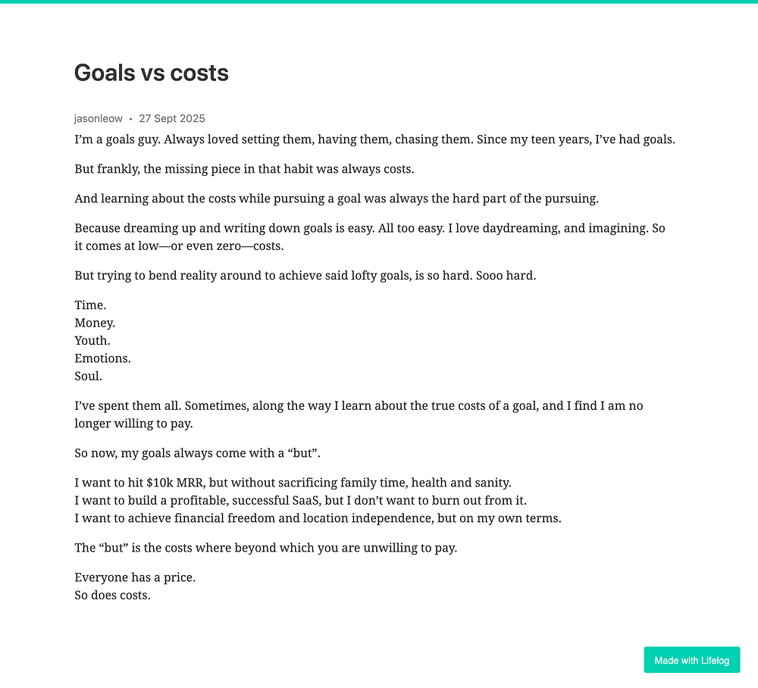Click the teal progress bar at top
This screenshot has width=758, height=688.
(x=379, y=2)
